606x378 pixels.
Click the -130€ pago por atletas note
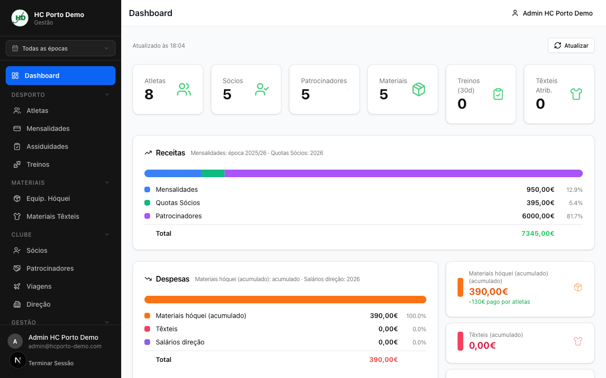(499, 302)
